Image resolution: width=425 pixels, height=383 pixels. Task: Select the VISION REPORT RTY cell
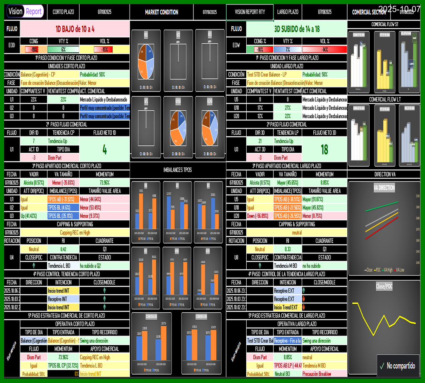pos(250,12)
